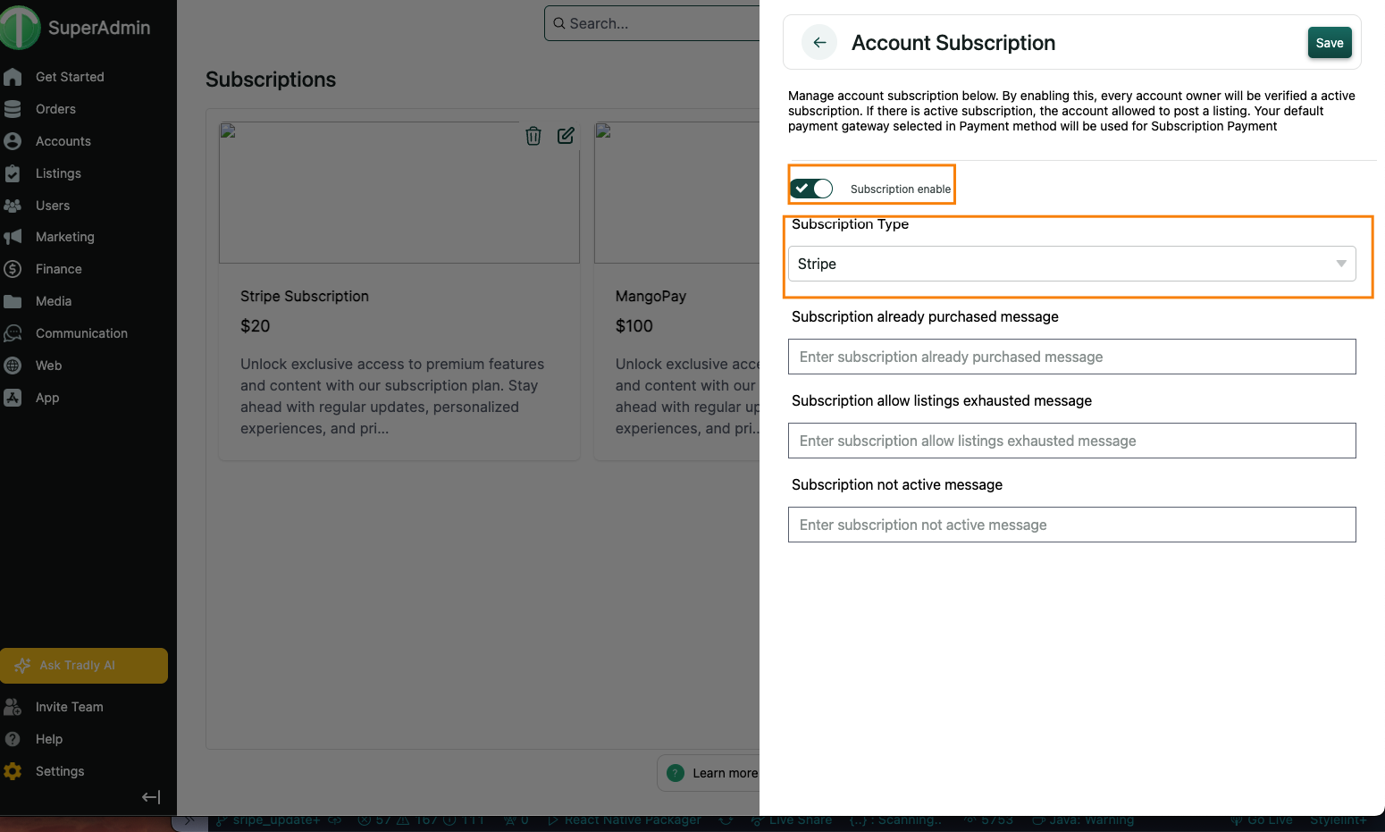Click the Web globe icon

click(x=13, y=366)
